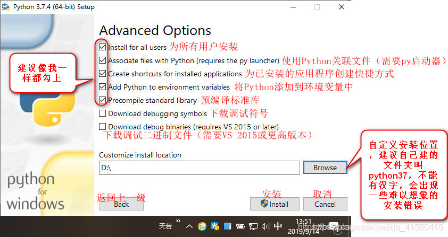Open battery power status icon

click(x=240, y=226)
